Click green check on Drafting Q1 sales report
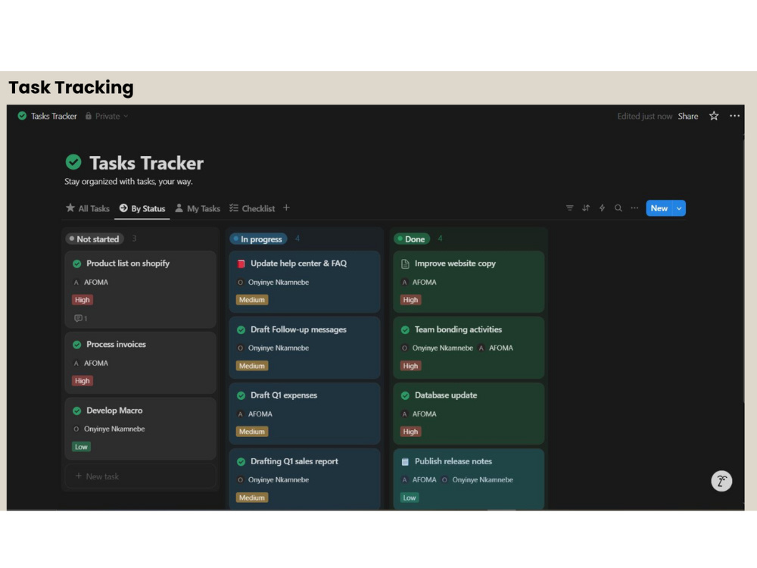757x568 pixels. point(241,462)
